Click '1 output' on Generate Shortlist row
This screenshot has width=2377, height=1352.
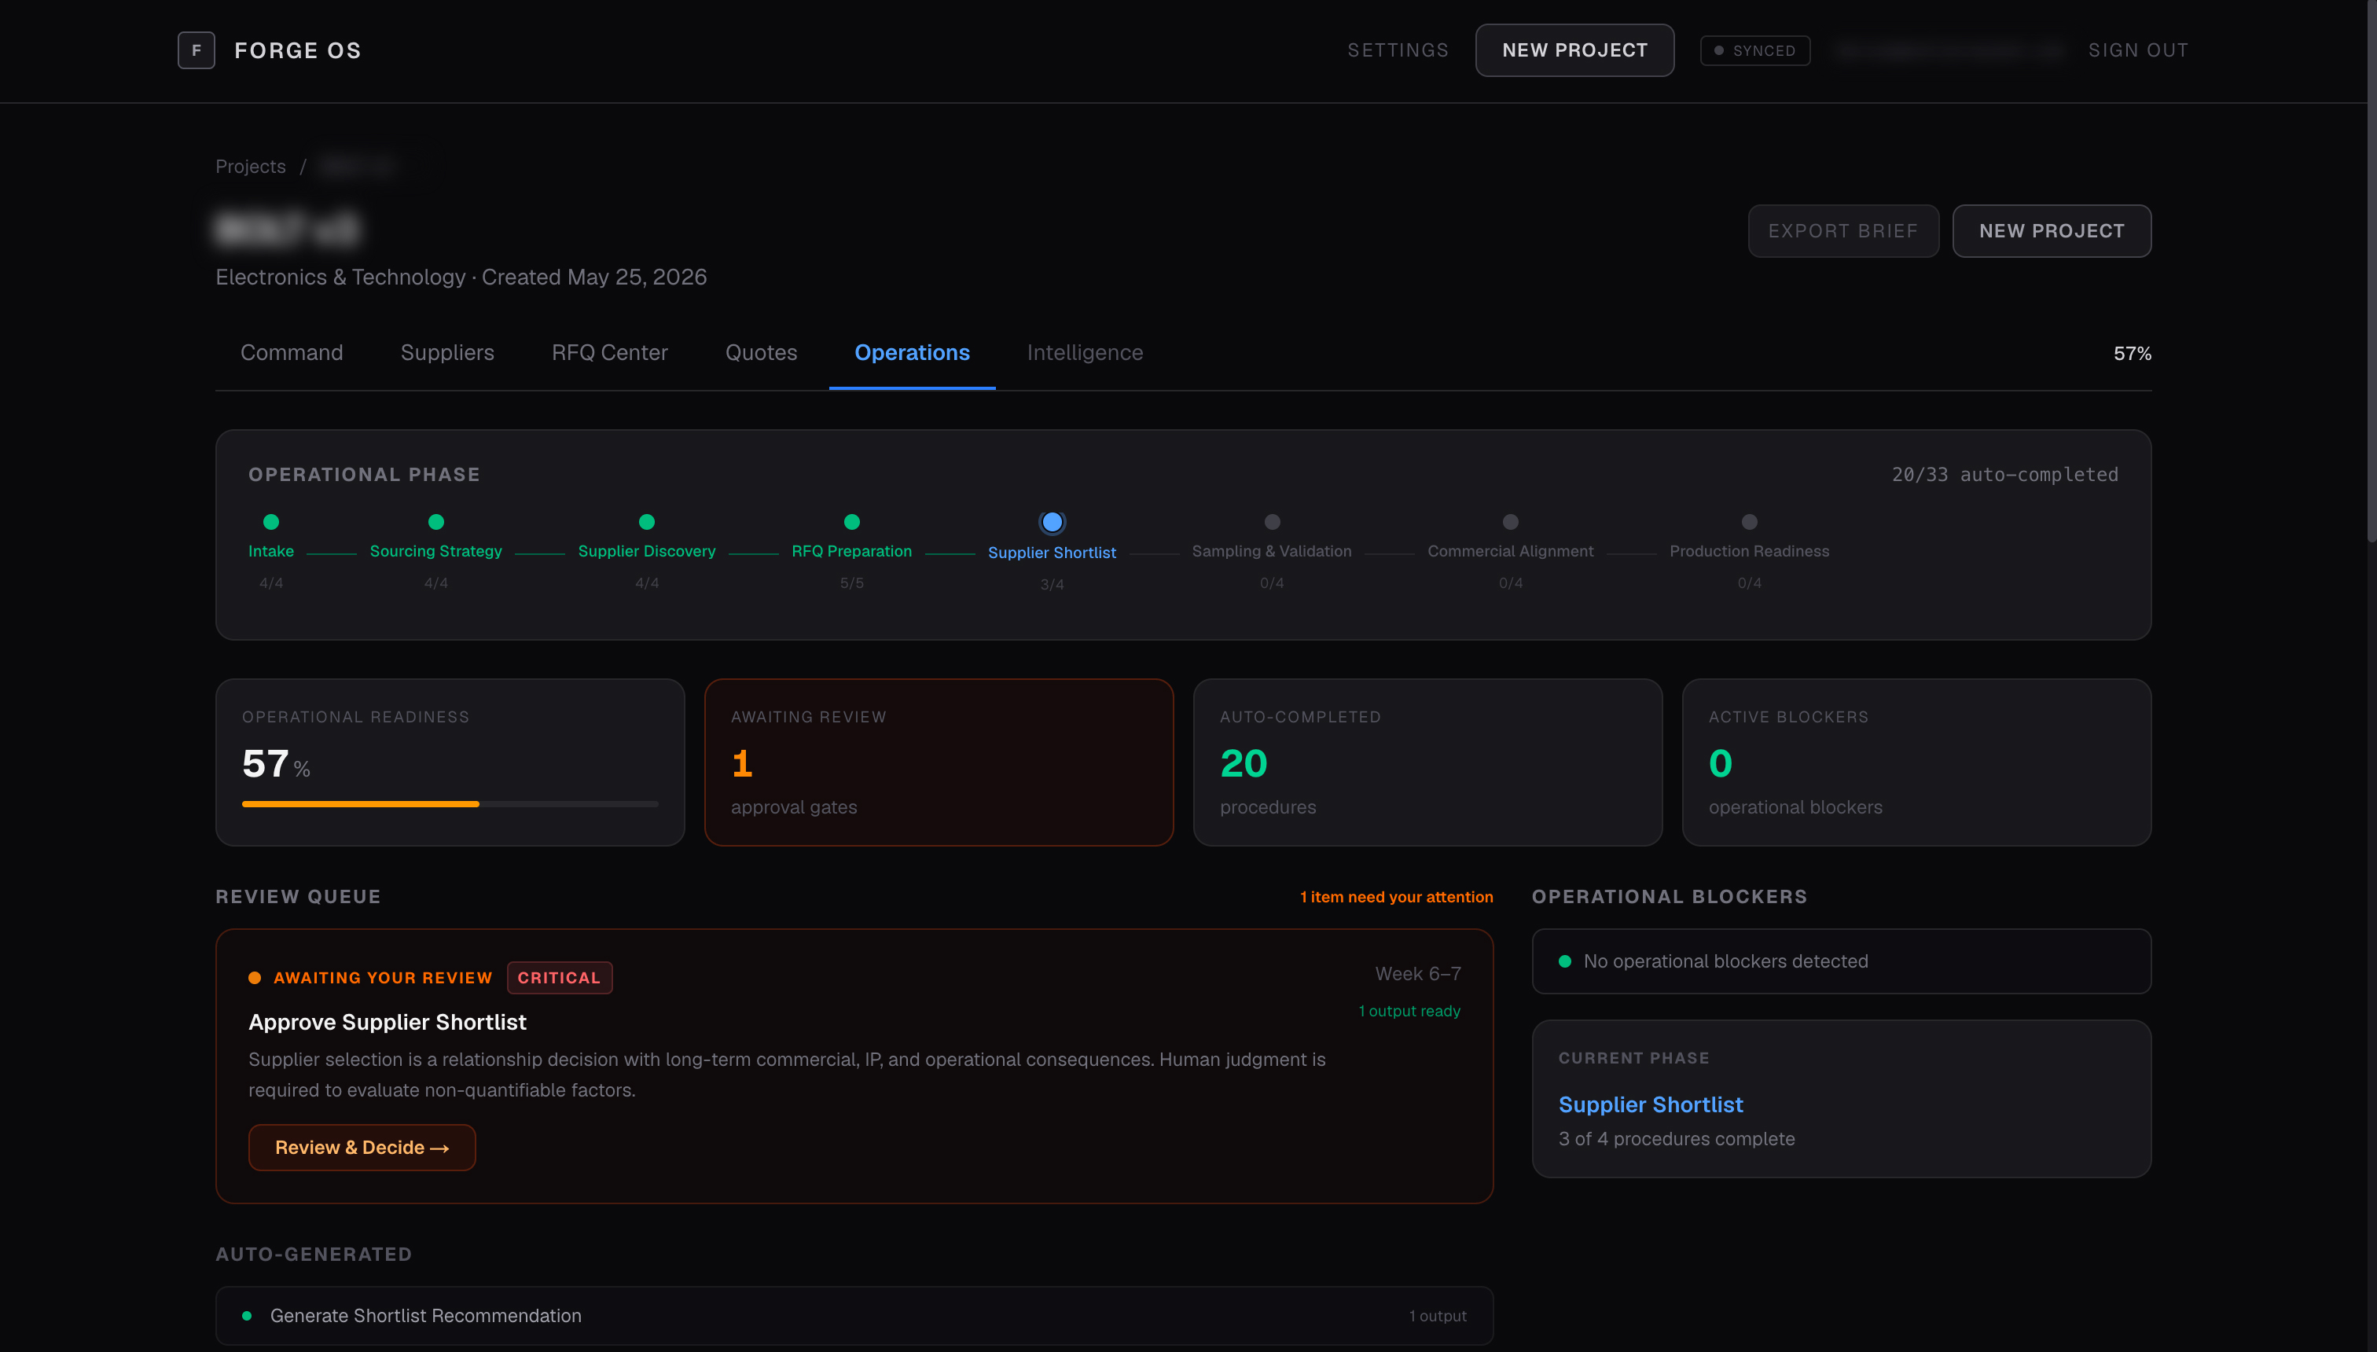pos(1438,1316)
